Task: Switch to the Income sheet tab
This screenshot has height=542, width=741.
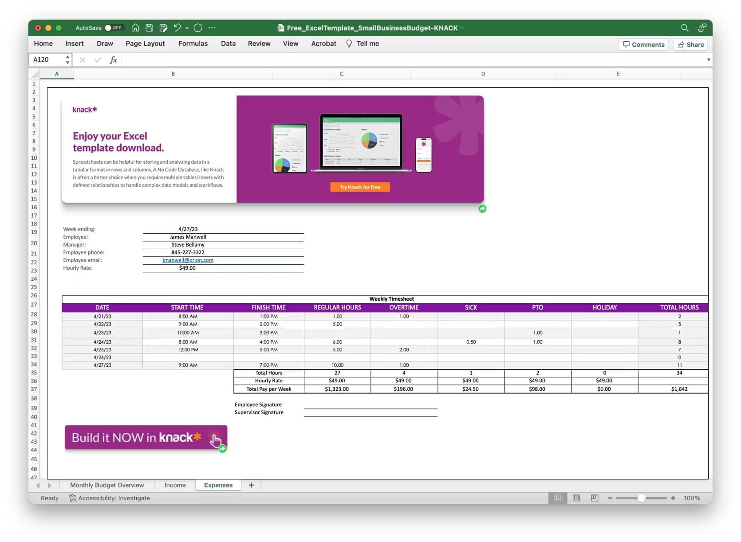Action: pyautogui.click(x=175, y=485)
